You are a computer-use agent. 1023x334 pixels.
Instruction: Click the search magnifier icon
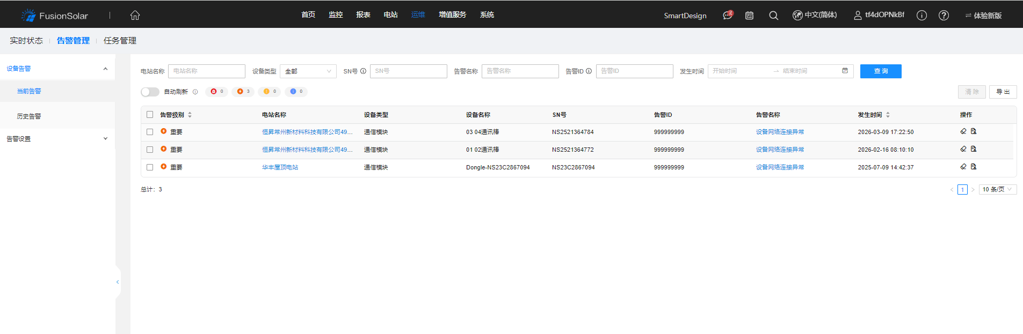(773, 16)
